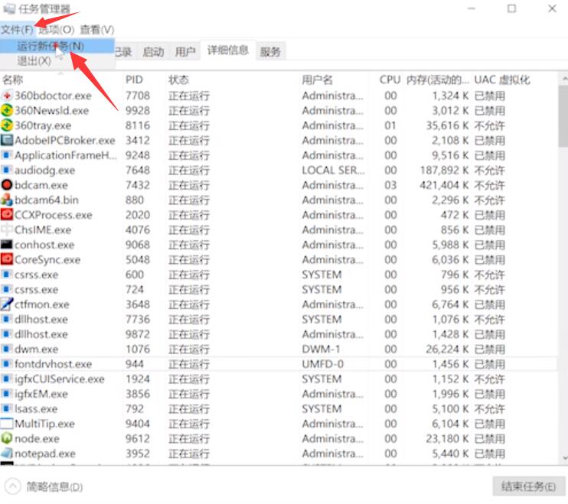Choose 运行新任务(N) from the menu
568x504 pixels.
57,46
